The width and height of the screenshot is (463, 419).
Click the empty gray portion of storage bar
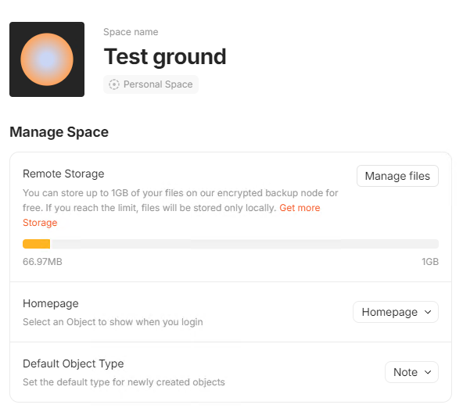[x=244, y=244]
